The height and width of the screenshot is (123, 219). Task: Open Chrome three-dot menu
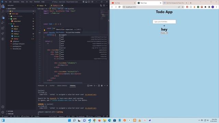(x=217, y=7)
